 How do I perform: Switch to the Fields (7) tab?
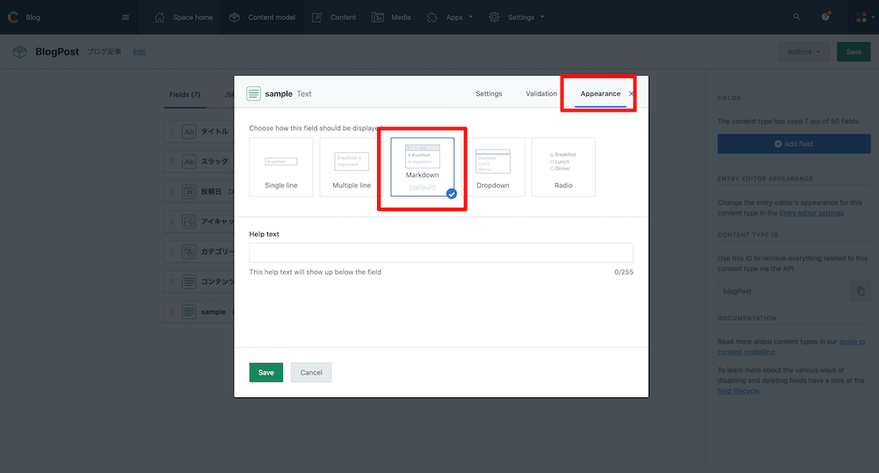click(185, 95)
